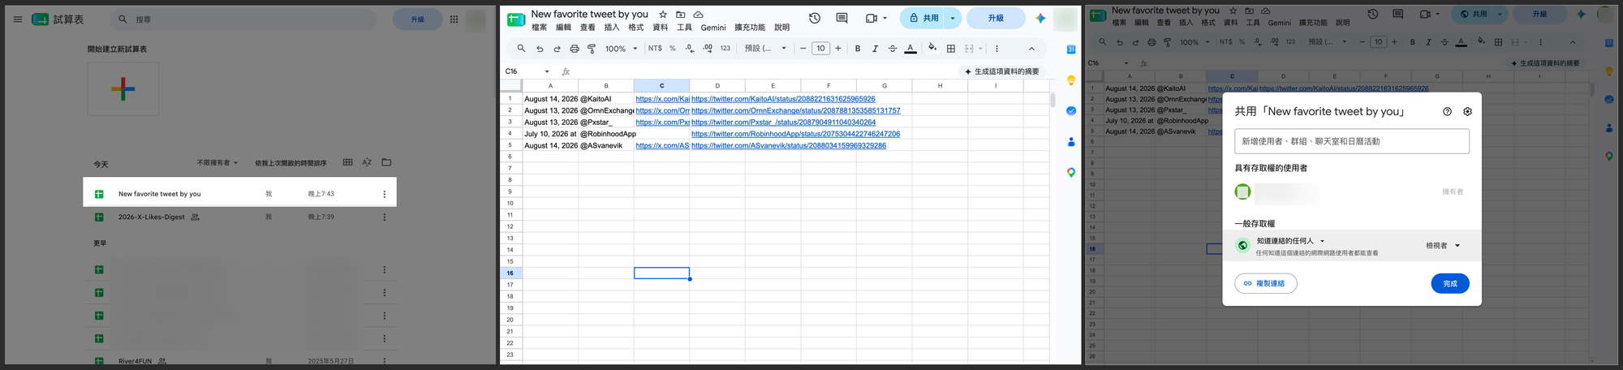Expand name box C16 dropdown, middle window

tap(547, 71)
